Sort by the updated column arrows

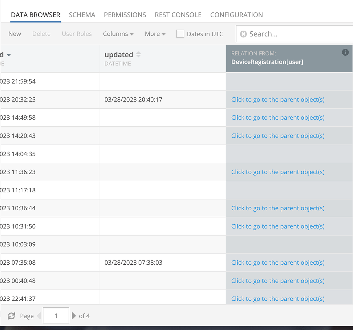point(139,54)
